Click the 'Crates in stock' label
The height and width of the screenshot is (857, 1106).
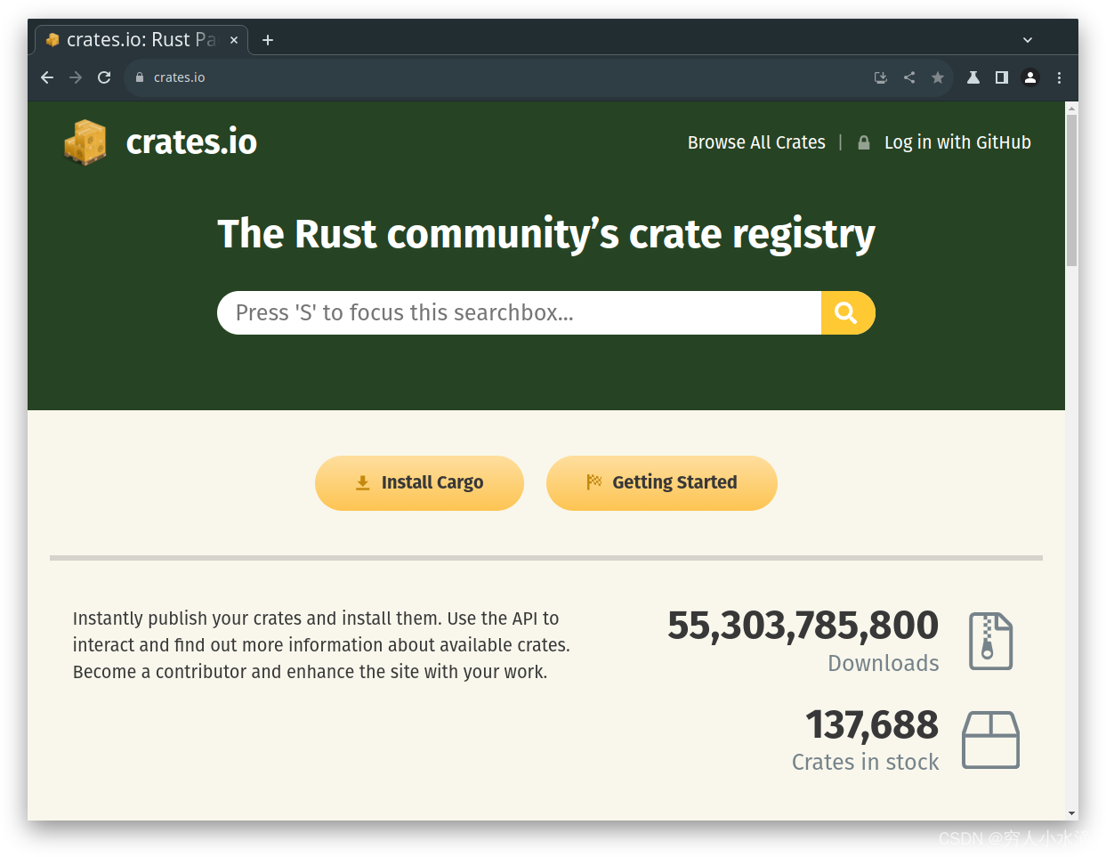coord(866,763)
